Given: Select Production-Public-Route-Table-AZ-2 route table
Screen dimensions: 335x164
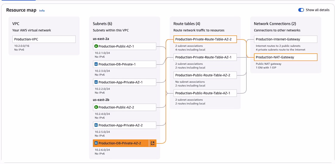Looking at the screenshot, I should point(205,75).
